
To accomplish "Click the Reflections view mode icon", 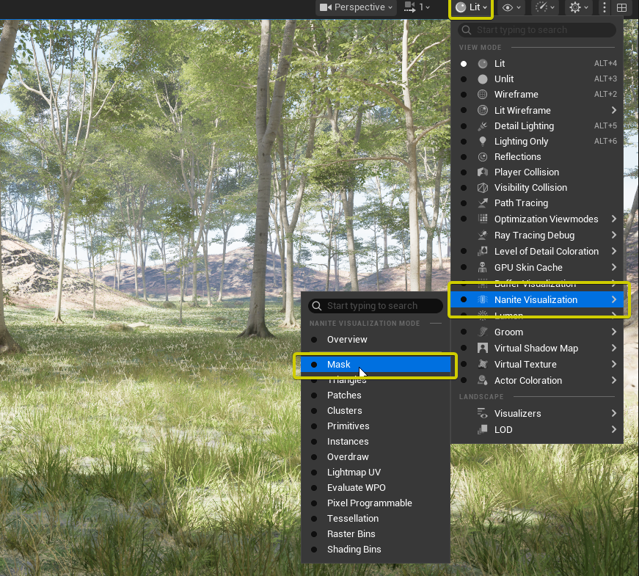I will [x=483, y=157].
